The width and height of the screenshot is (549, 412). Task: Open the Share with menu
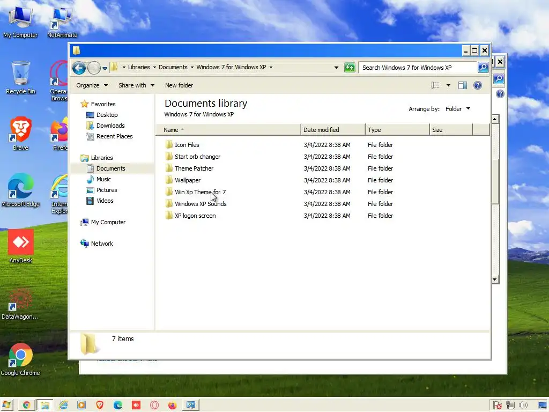(x=136, y=85)
